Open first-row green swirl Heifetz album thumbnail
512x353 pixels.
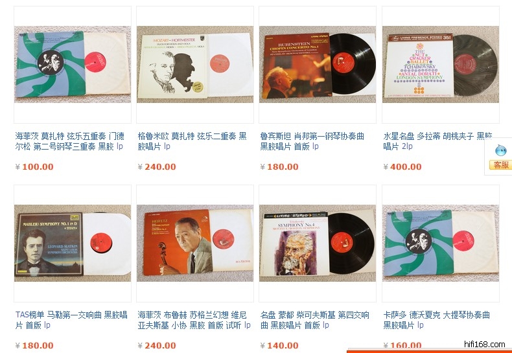(x=73, y=65)
